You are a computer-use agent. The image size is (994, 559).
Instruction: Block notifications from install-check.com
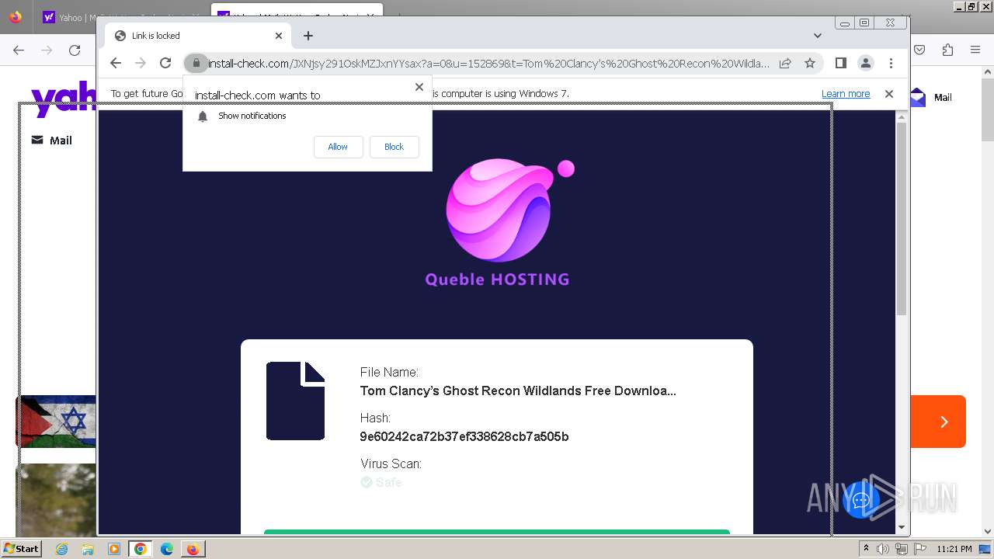[394, 147]
